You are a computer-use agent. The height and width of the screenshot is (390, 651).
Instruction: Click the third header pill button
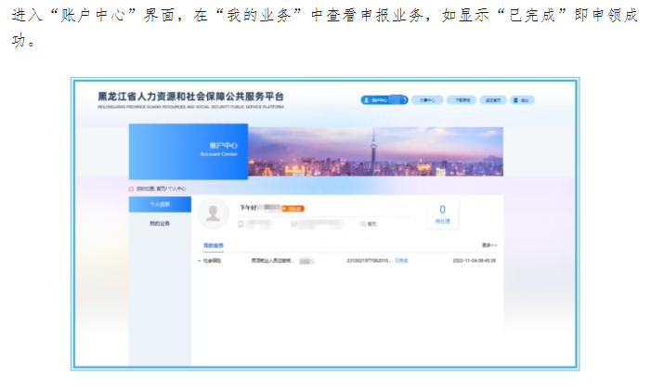(x=462, y=100)
